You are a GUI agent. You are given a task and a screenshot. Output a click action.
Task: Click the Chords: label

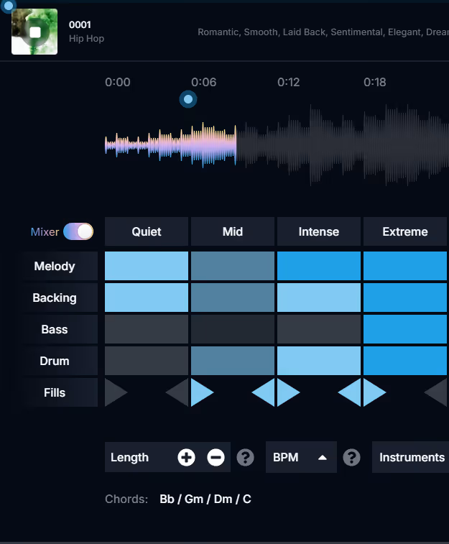tap(126, 499)
